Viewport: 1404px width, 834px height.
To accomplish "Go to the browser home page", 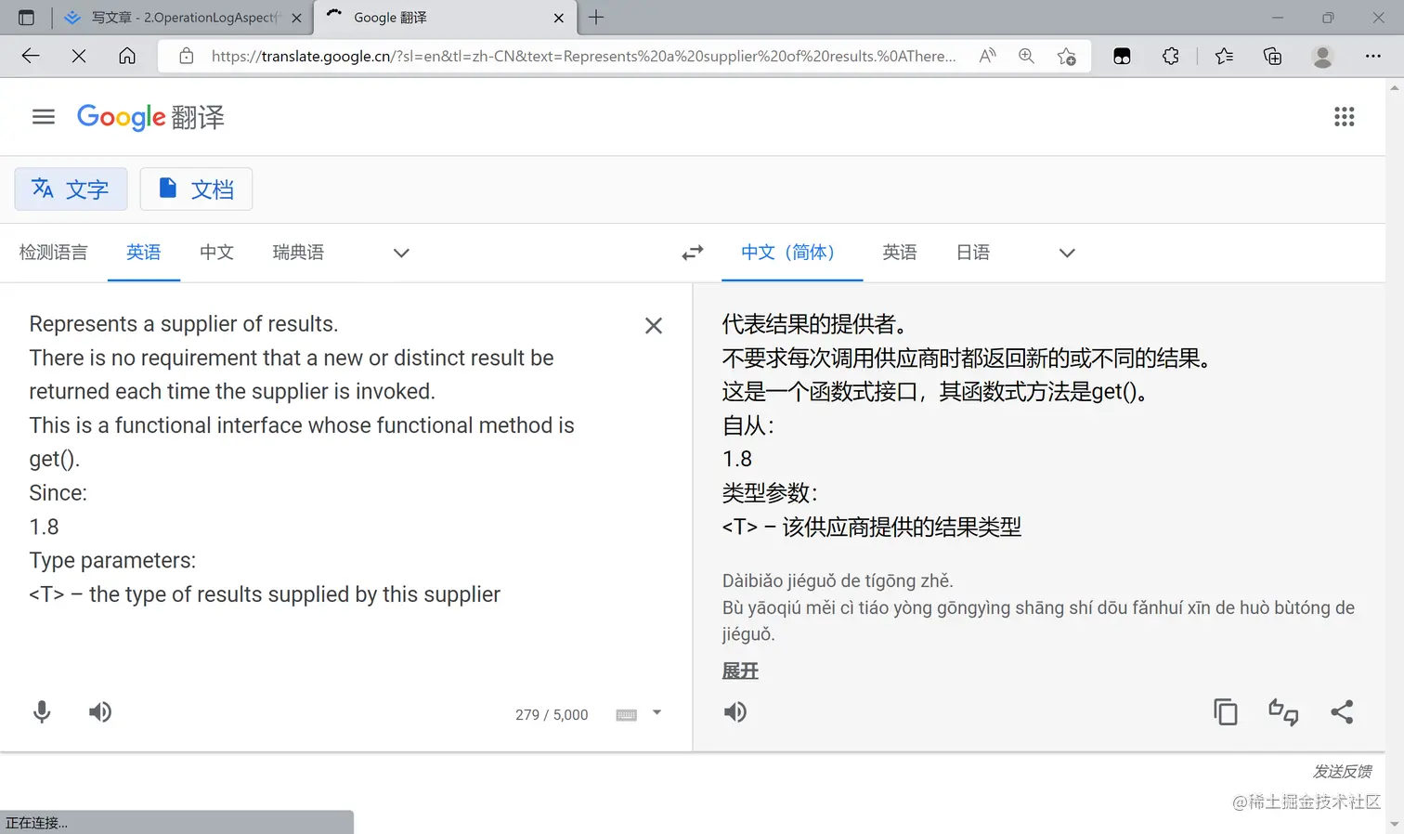I will pos(127,56).
